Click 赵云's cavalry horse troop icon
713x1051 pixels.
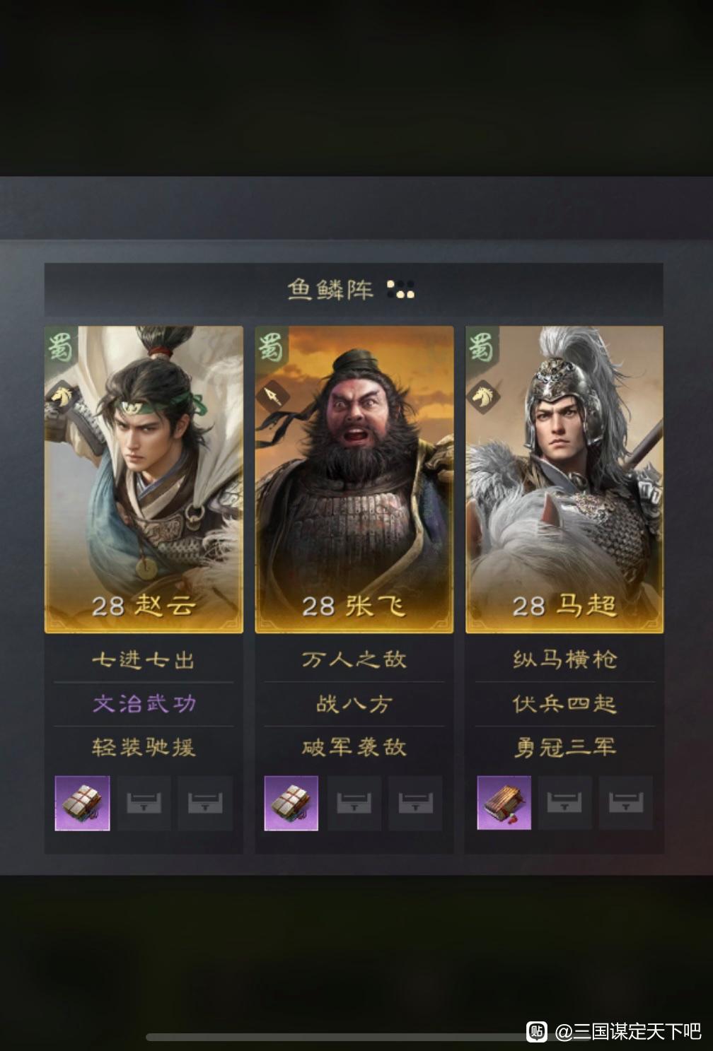pyautogui.click(x=61, y=396)
